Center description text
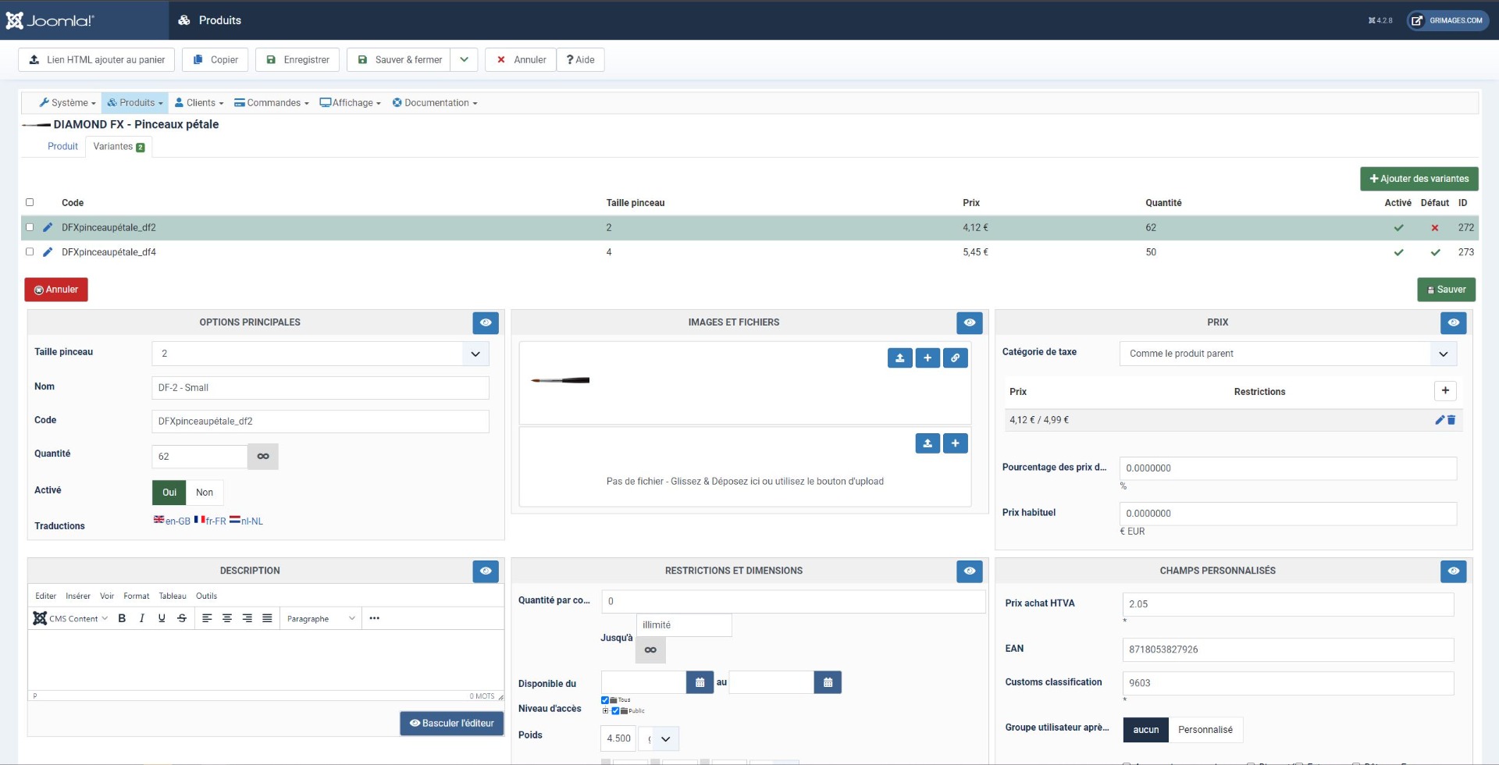 tap(227, 618)
